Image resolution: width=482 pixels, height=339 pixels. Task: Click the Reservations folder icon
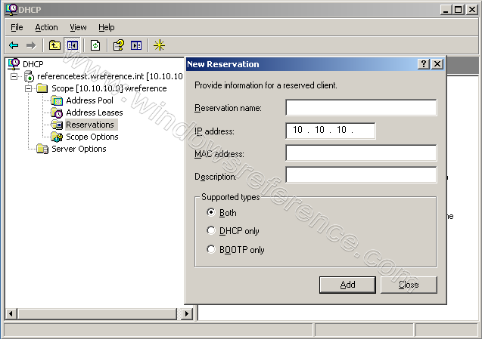pos(57,125)
